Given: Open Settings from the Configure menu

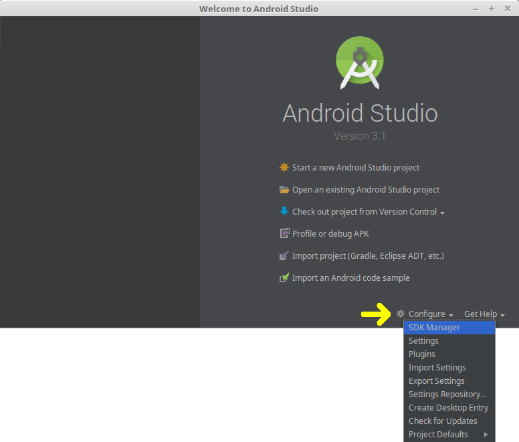Looking at the screenshot, I should coord(449,341).
